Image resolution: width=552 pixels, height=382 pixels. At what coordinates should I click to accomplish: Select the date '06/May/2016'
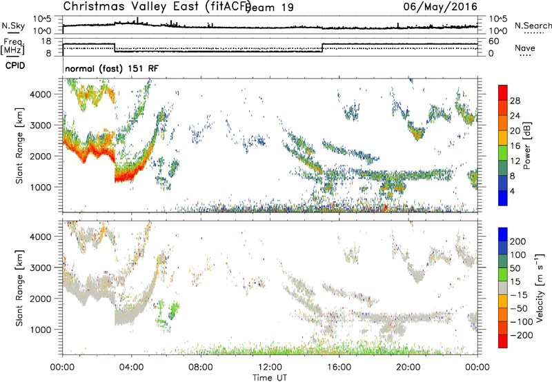click(x=440, y=6)
